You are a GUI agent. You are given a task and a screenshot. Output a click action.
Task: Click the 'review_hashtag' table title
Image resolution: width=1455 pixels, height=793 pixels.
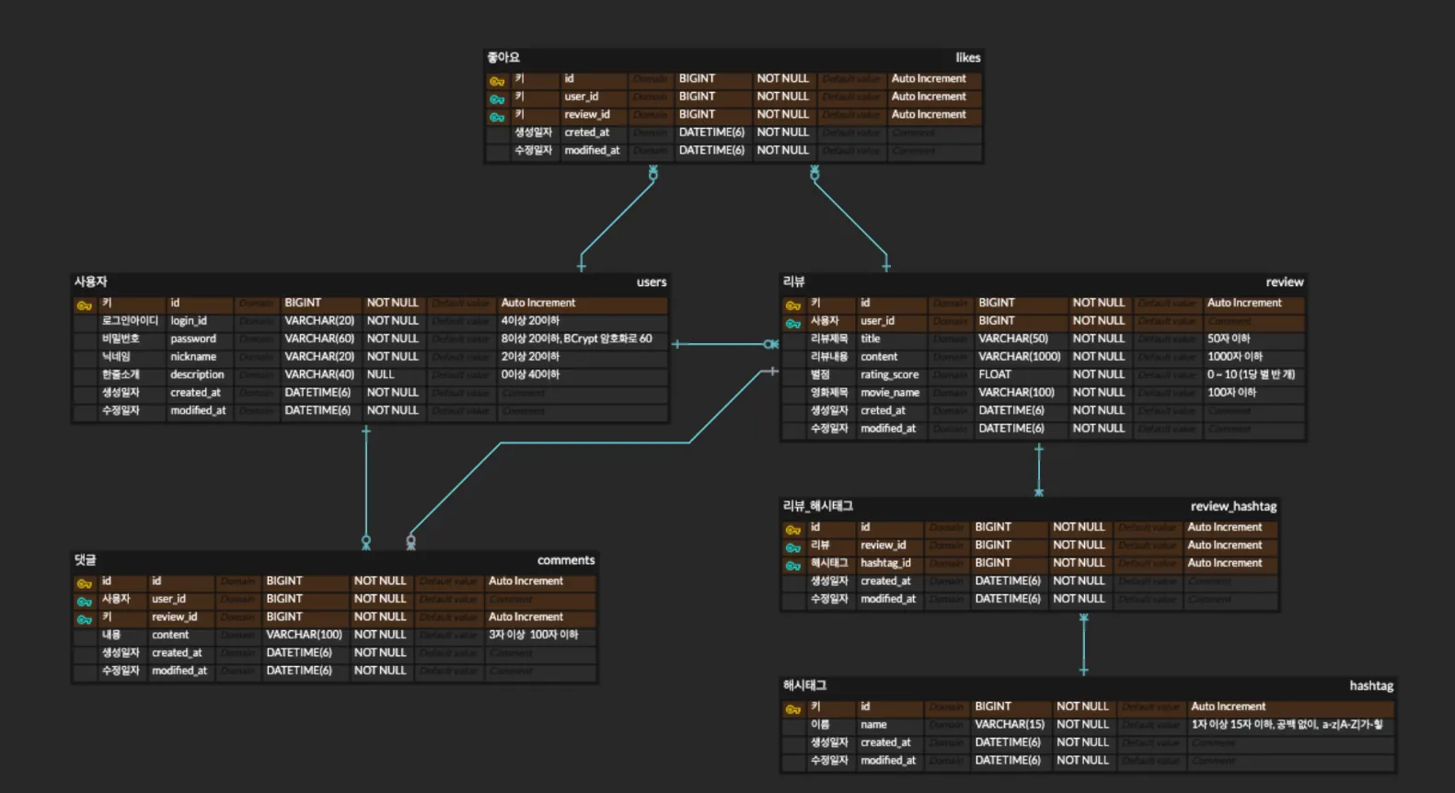(x=1232, y=506)
